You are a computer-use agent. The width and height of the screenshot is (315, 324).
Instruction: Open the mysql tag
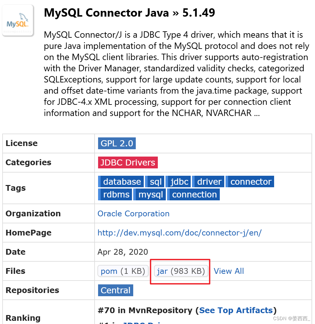tap(150, 194)
